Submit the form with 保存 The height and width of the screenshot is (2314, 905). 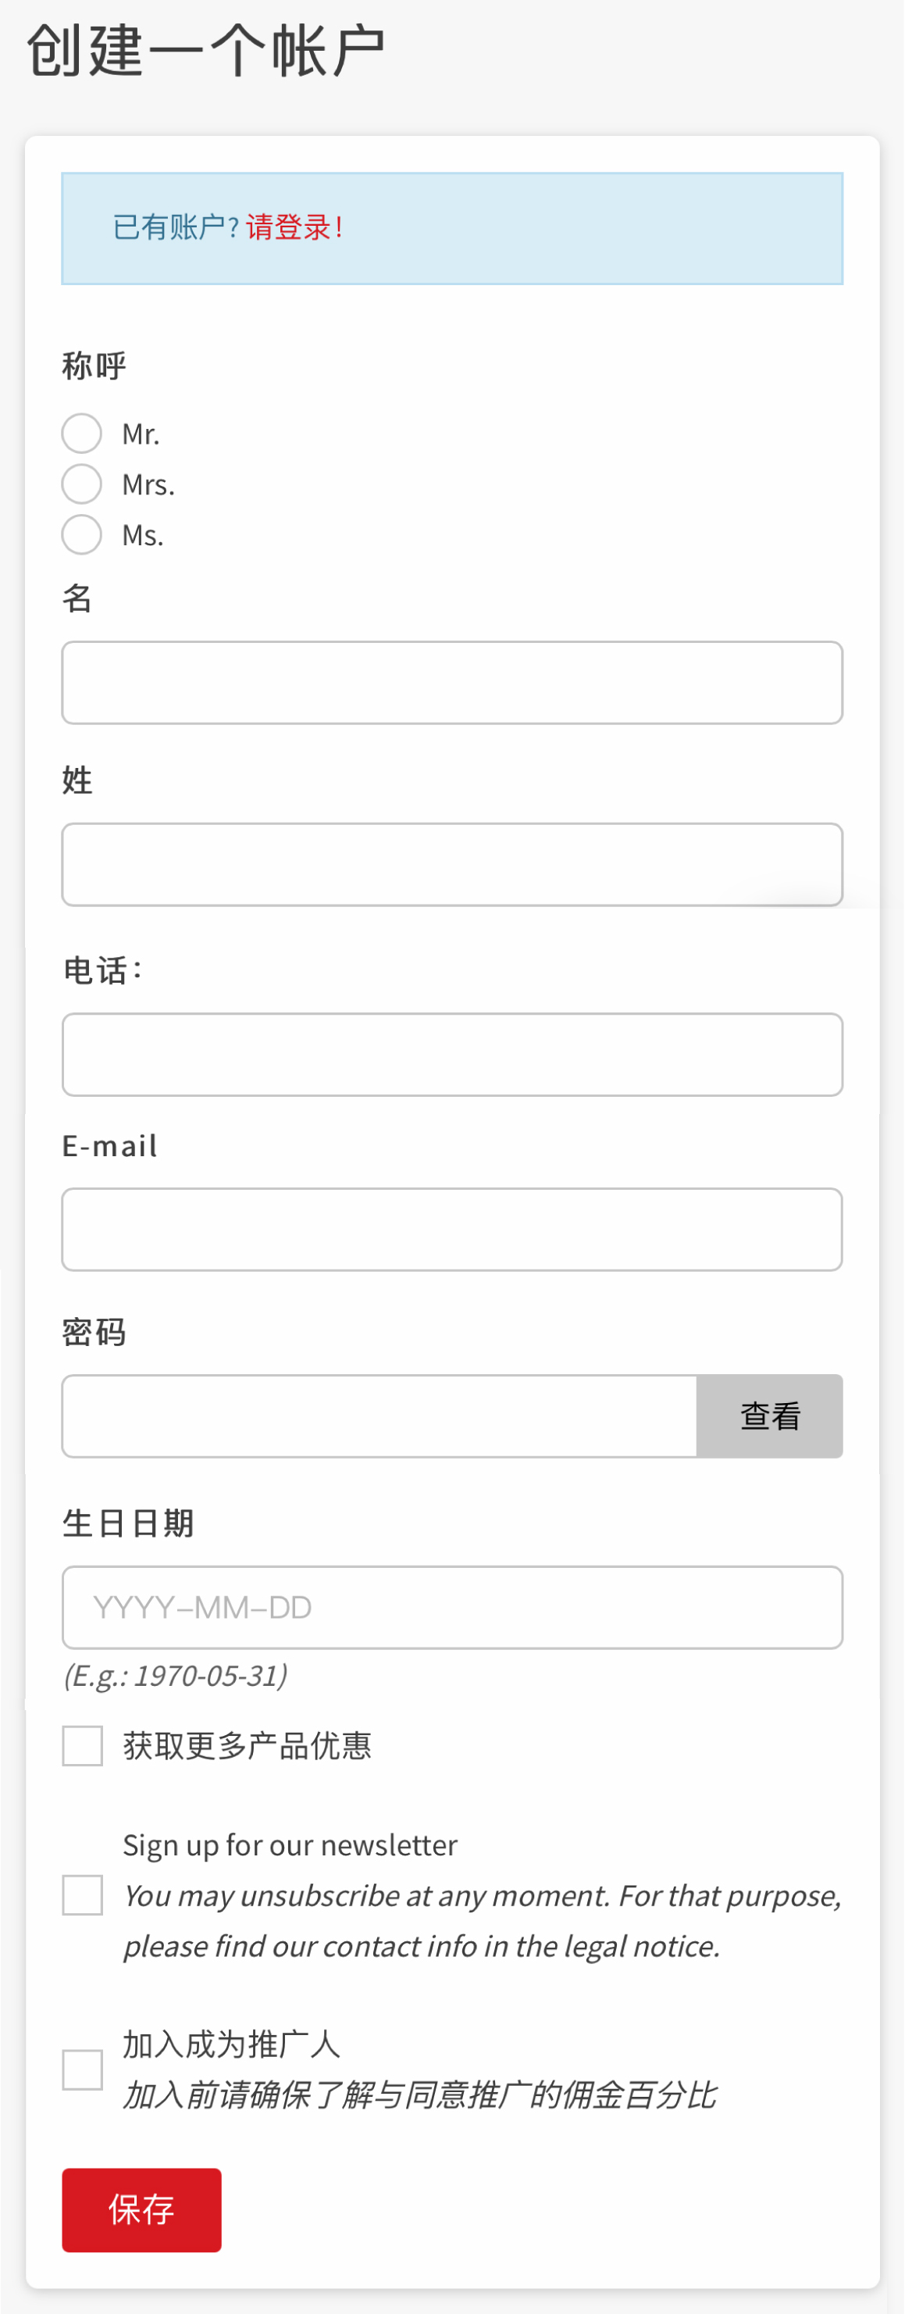point(142,2210)
